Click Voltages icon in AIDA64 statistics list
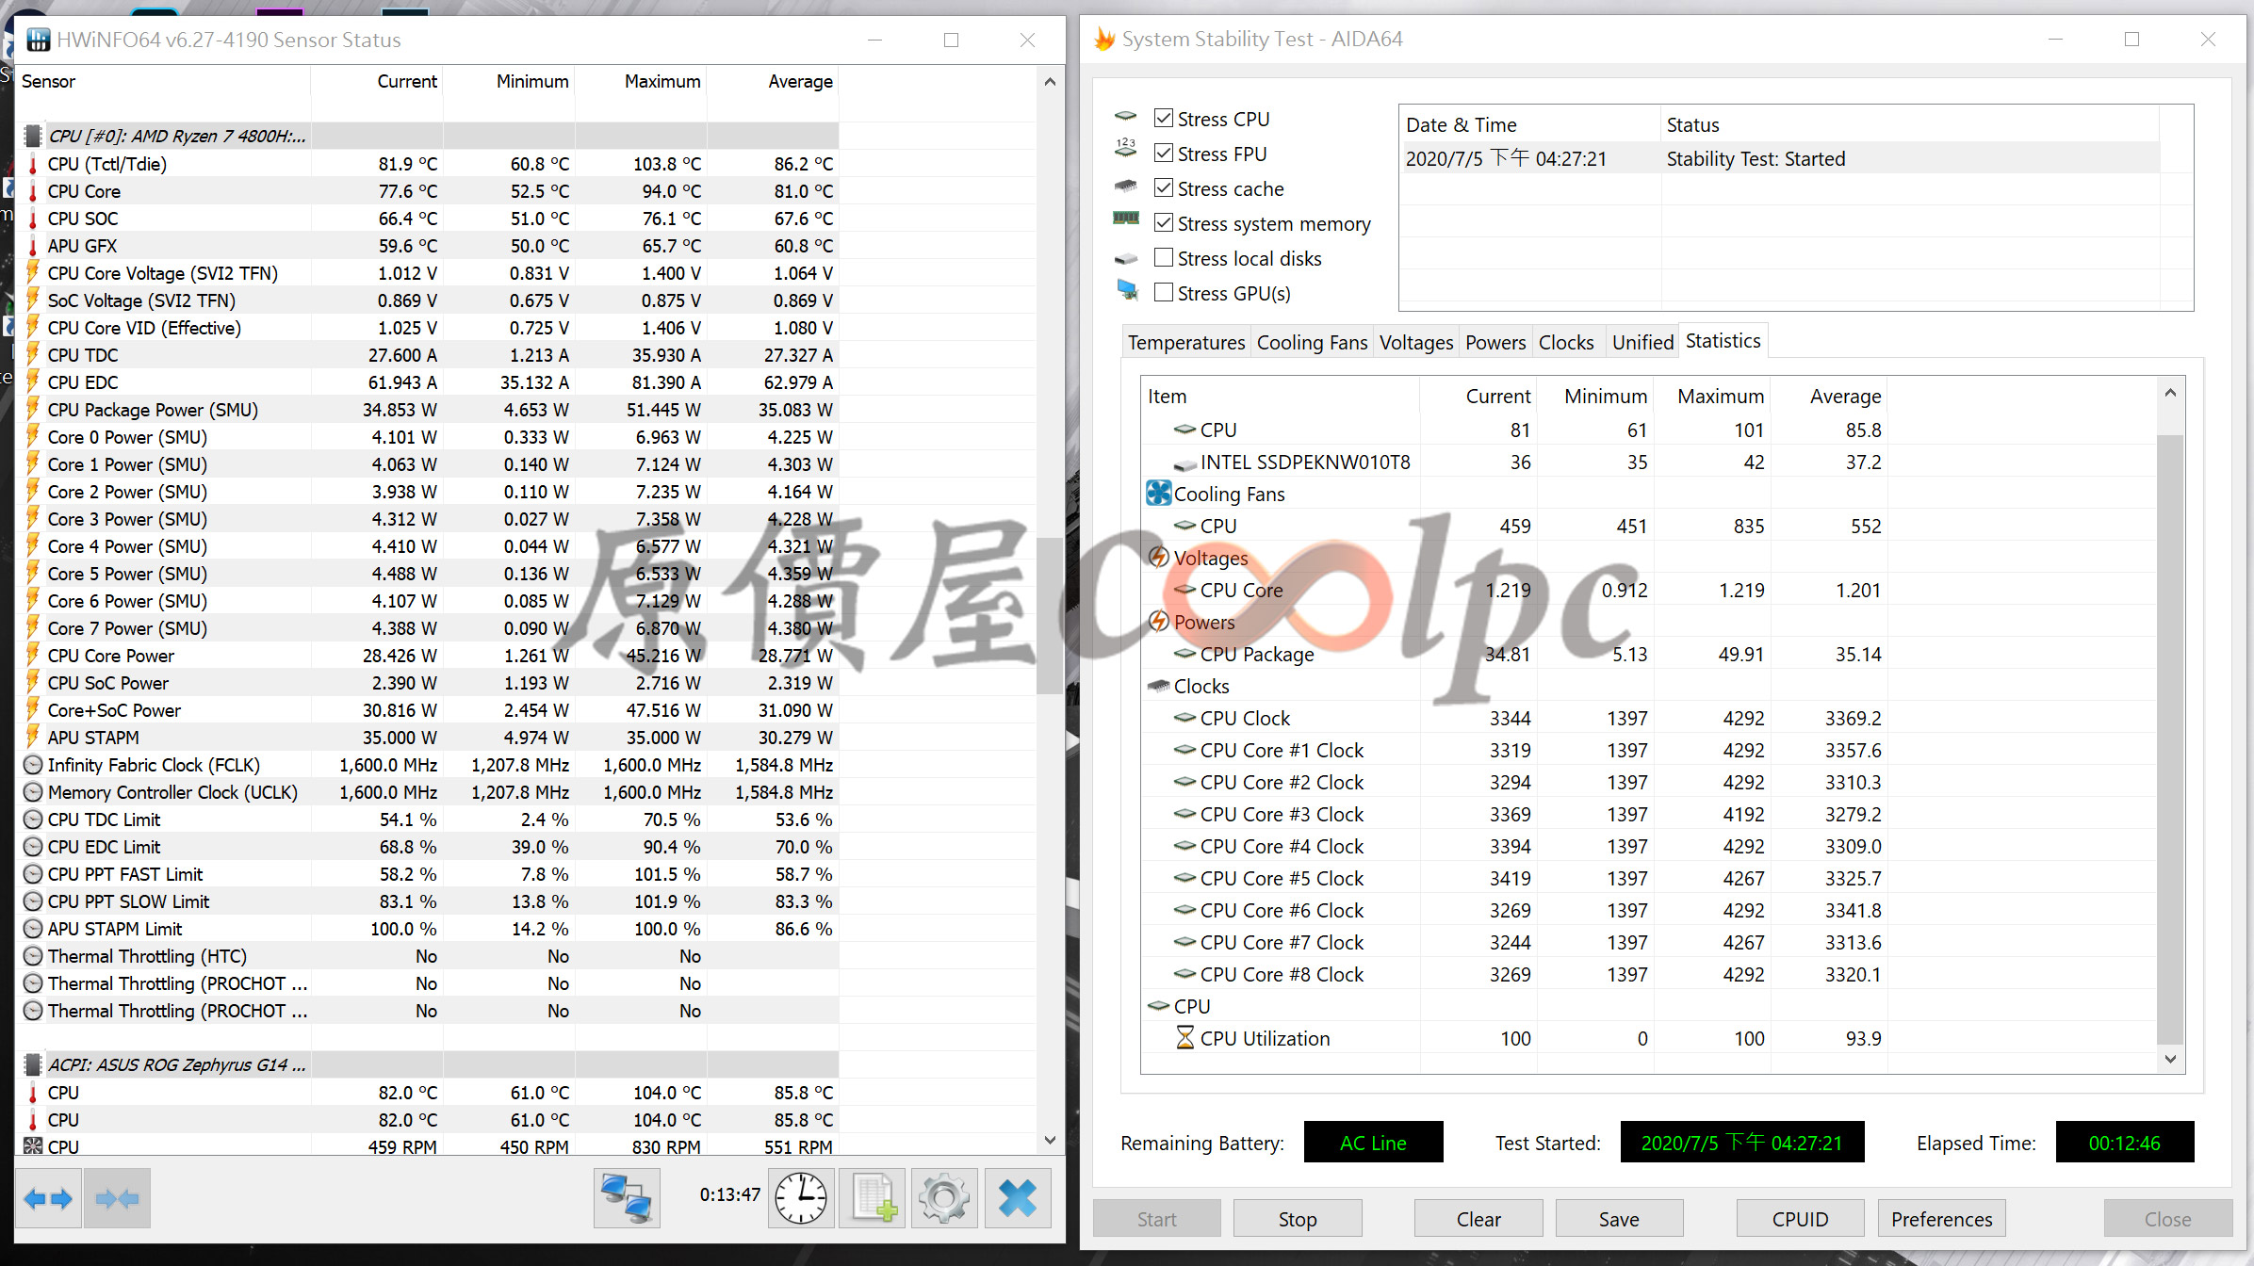The width and height of the screenshot is (2254, 1266). (x=1158, y=558)
